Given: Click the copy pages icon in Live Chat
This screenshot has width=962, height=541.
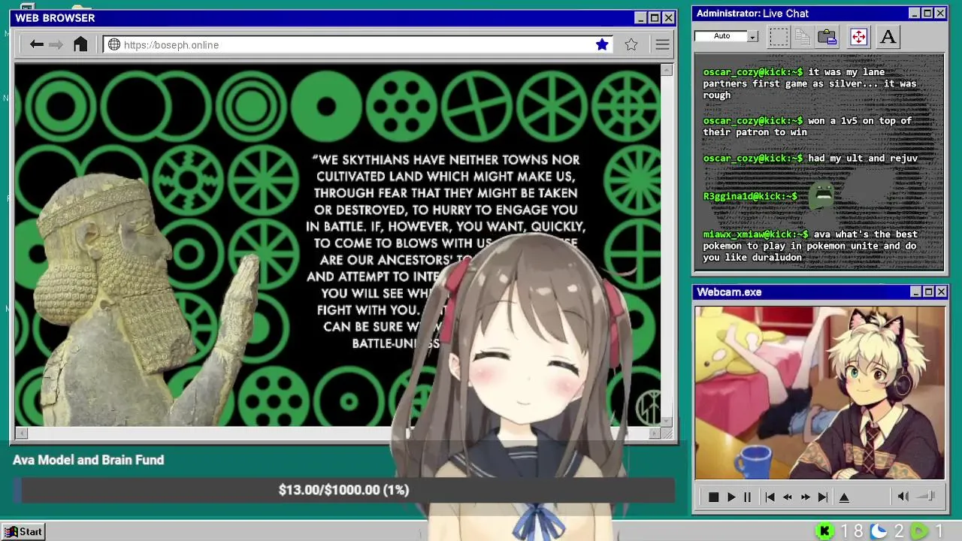Looking at the screenshot, I should (x=803, y=36).
